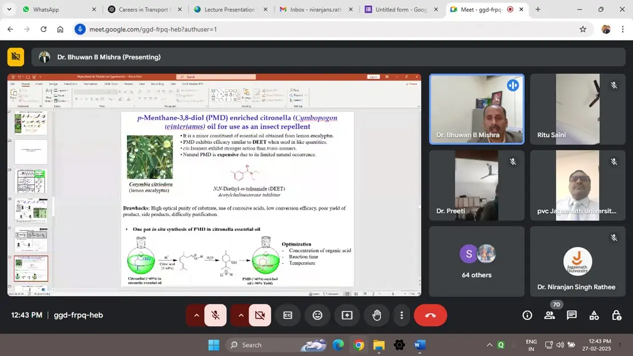Open the Lecture Presentation tab
This screenshot has height=356, width=633.
tap(230, 9)
